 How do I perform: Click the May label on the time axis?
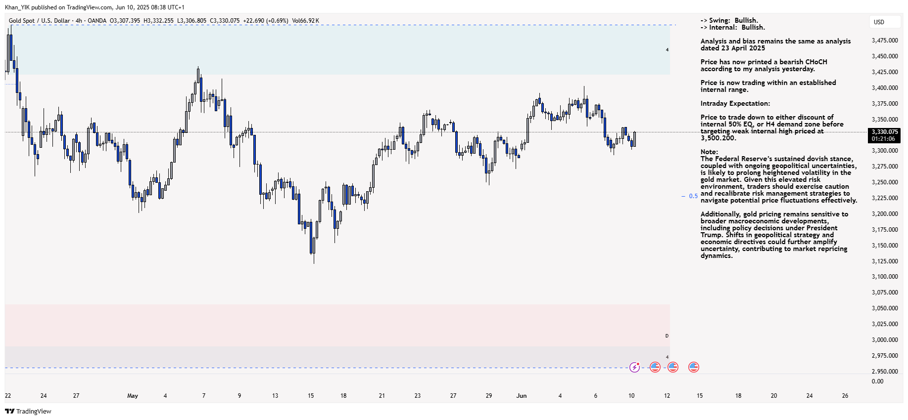133,396
